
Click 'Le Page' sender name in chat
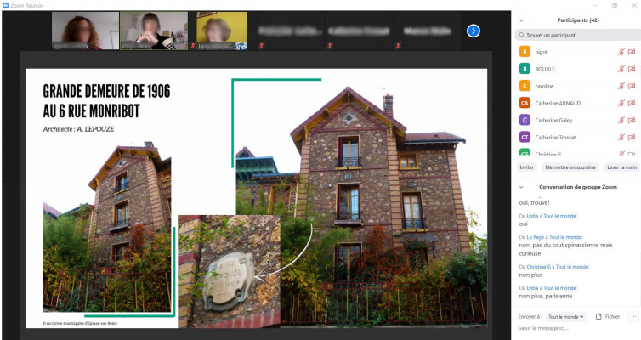tap(535, 237)
